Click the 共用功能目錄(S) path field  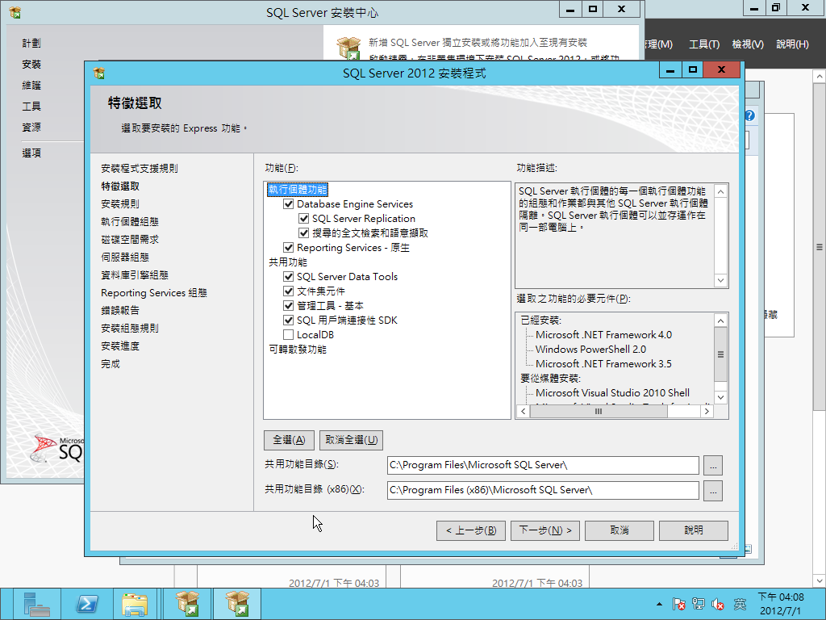click(x=543, y=465)
